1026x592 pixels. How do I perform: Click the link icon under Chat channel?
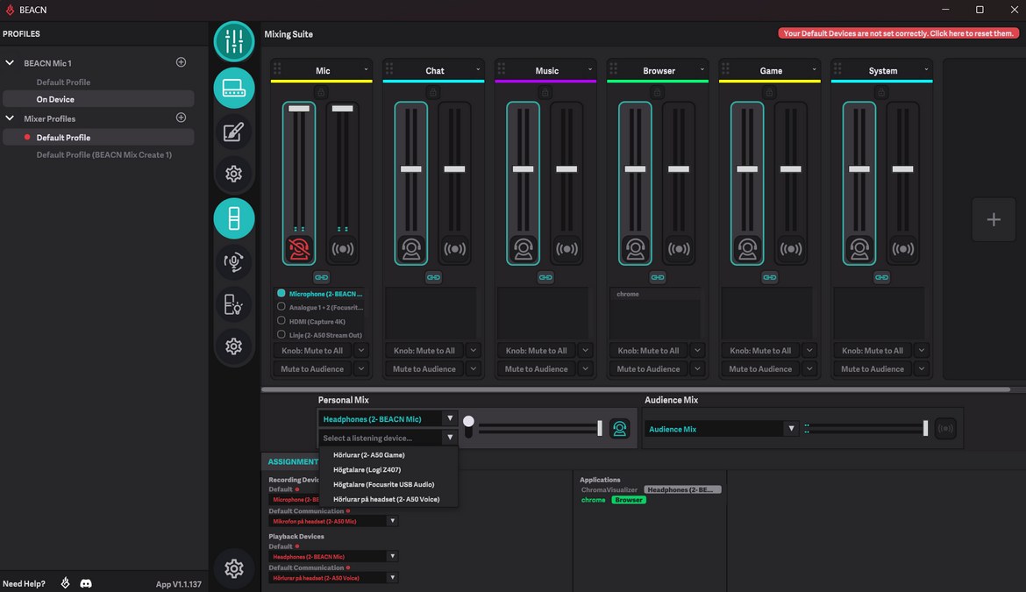[433, 277]
